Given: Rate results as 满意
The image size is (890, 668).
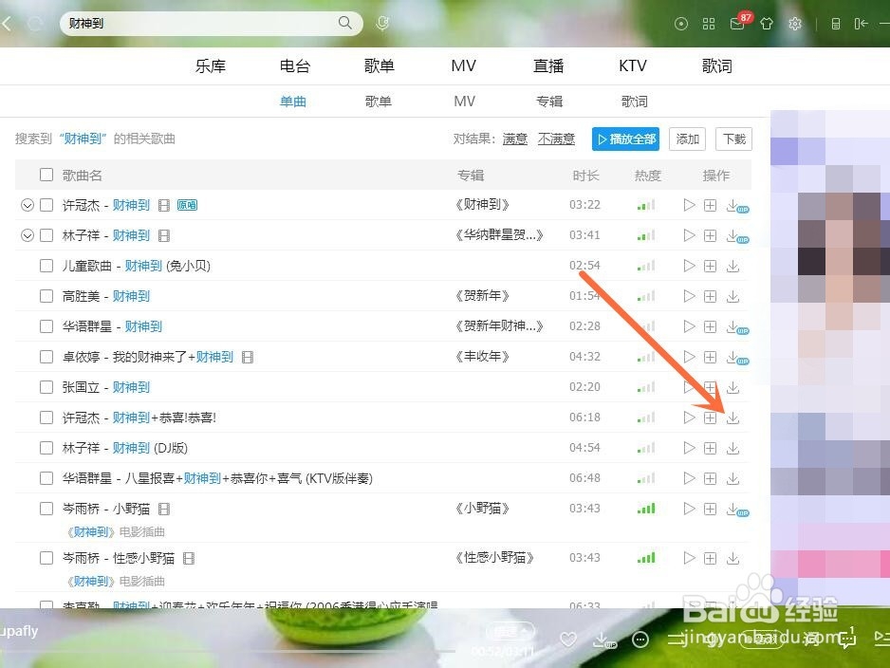Looking at the screenshot, I should coord(515,139).
